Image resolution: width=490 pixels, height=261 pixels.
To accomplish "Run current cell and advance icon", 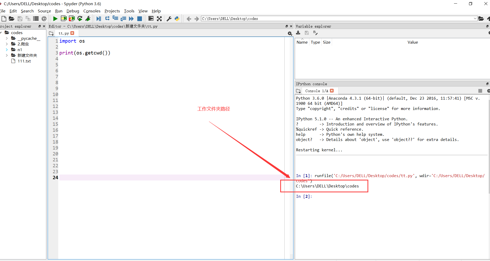I will (x=72, y=19).
